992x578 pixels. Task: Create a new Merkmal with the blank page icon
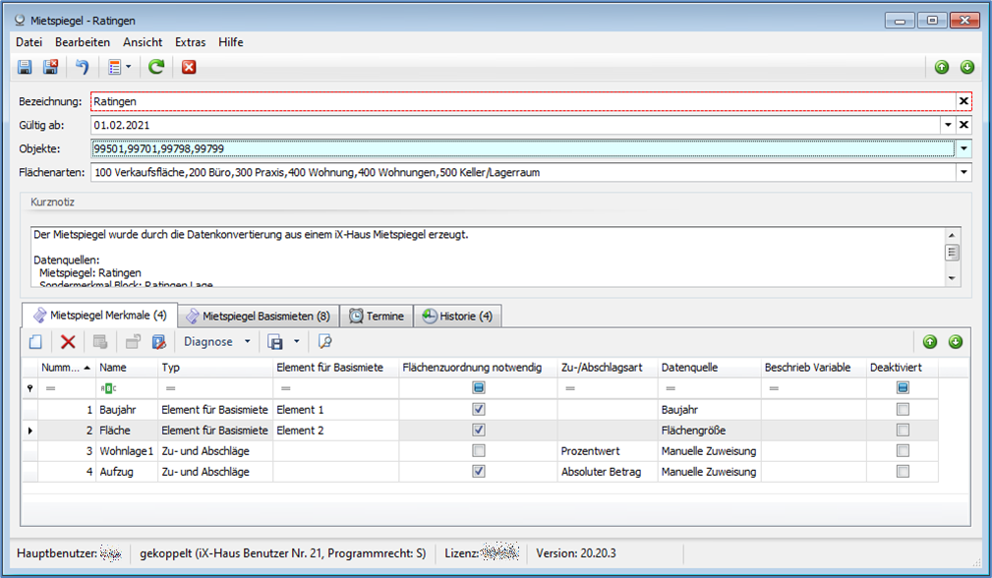[x=35, y=342]
